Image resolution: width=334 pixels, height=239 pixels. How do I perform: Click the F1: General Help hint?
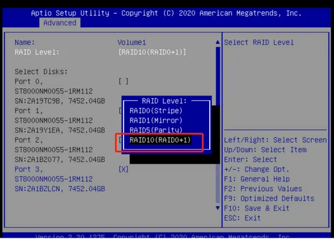(x=257, y=179)
